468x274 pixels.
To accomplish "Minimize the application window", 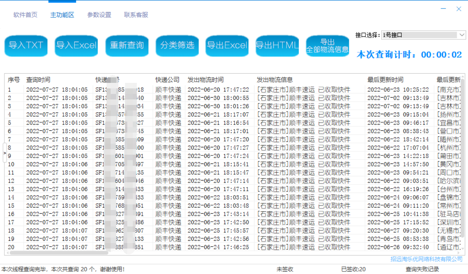I will pyautogui.click(x=443, y=9).
